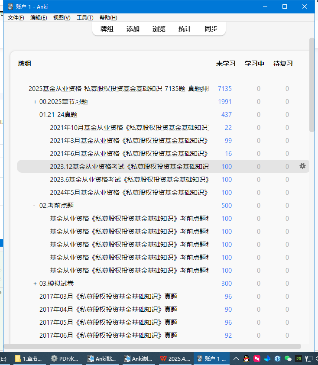Expand the 00.2025章节习题 deck

click(35, 102)
